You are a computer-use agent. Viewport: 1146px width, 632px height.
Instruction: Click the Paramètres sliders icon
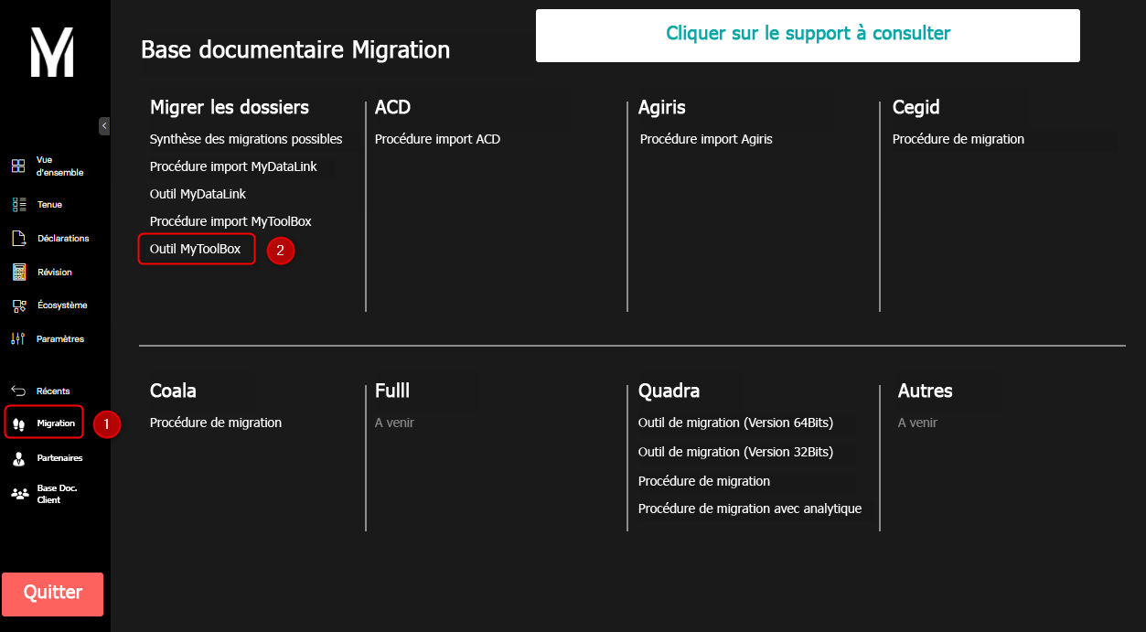click(18, 339)
